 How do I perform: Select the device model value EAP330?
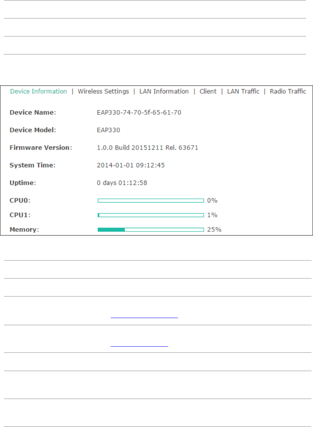pyautogui.click(x=108, y=130)
